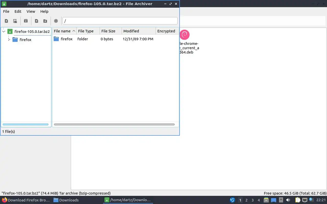The width and height of the screenshot is (327, 204).
Task: Expand the firefox folder tree node
Action: [9, 40]
